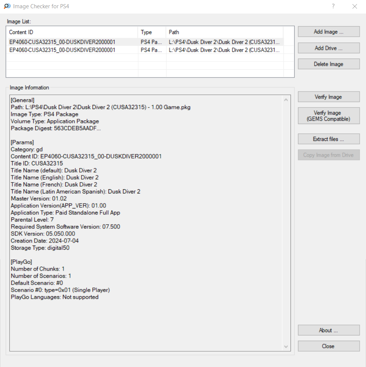366x367 pixels.
Task: Run Verify Image (GEMS Compatible)
Action: pos(329,115)
